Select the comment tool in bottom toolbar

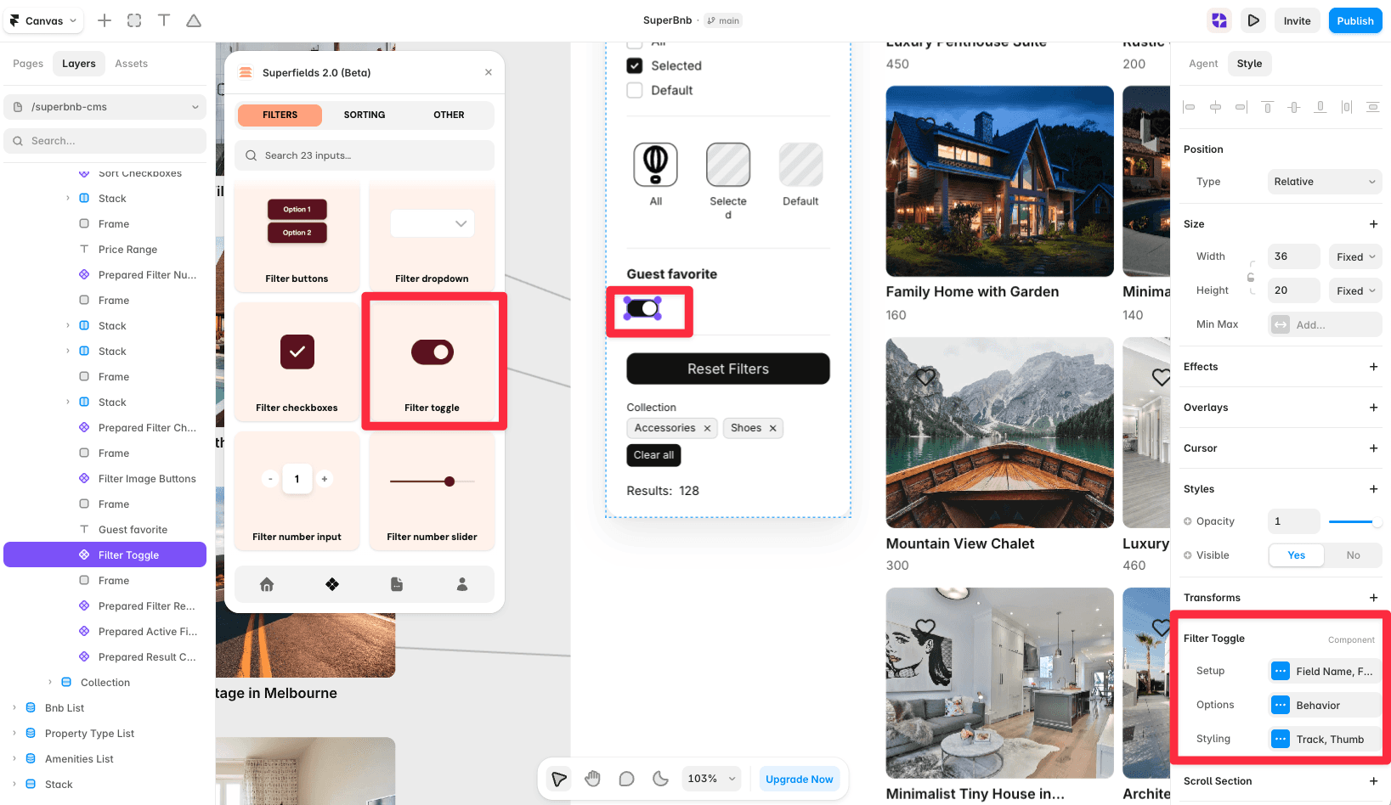pyautogui.click(x=626, y=779)
